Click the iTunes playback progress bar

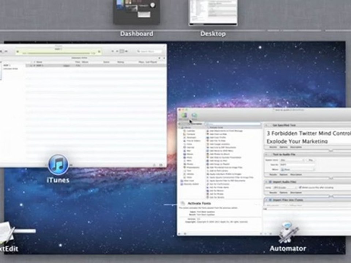[x=58, y=53]
